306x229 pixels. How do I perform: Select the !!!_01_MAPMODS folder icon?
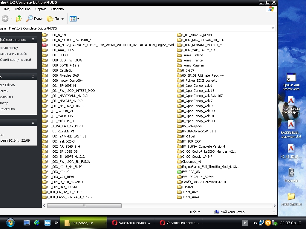44,116
